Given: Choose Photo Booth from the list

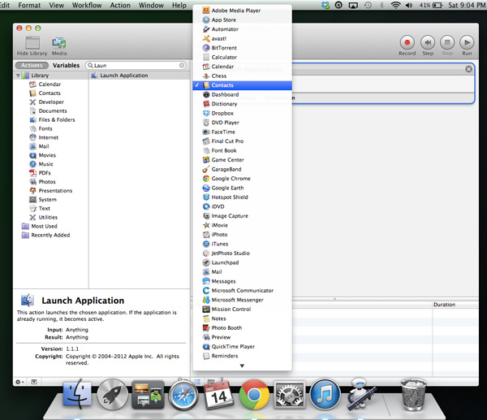Looking at the screenshot, I should [x=242, y=327].
